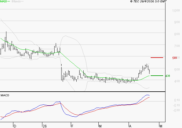Click the D month marker on time axis
182x128 pixels.
(x=15, y=126)
